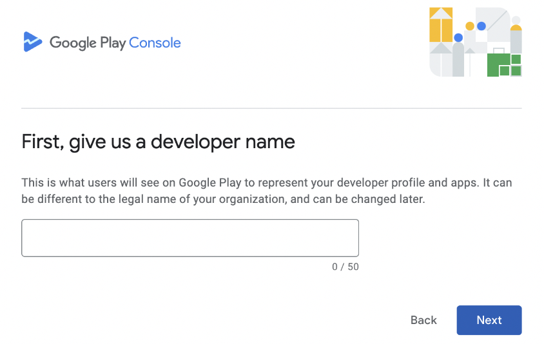Click the word Play in the header
The width and height of the screenshot is (544, 344).
pos(113,43)
